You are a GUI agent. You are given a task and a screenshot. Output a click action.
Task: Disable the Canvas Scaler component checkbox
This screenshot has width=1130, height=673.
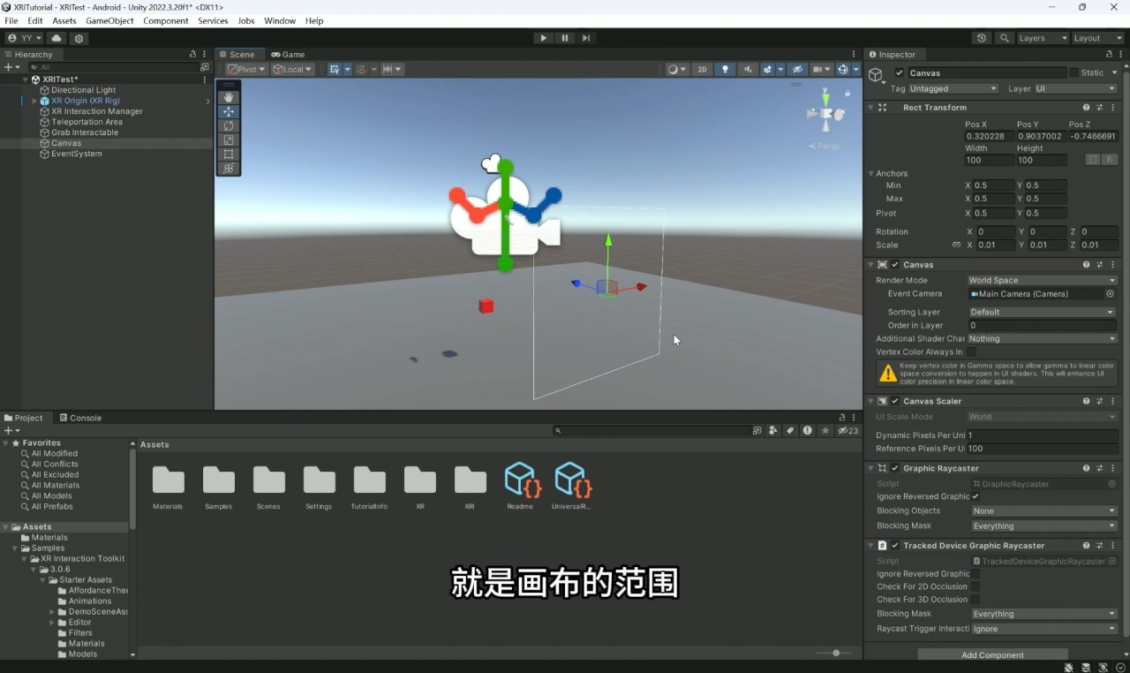(895, 401)
